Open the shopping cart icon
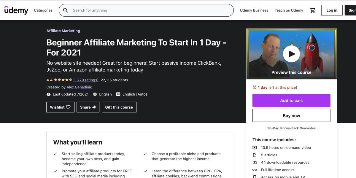Image resolution: width=356 pixels, height=178 pixels. point(312,10)
